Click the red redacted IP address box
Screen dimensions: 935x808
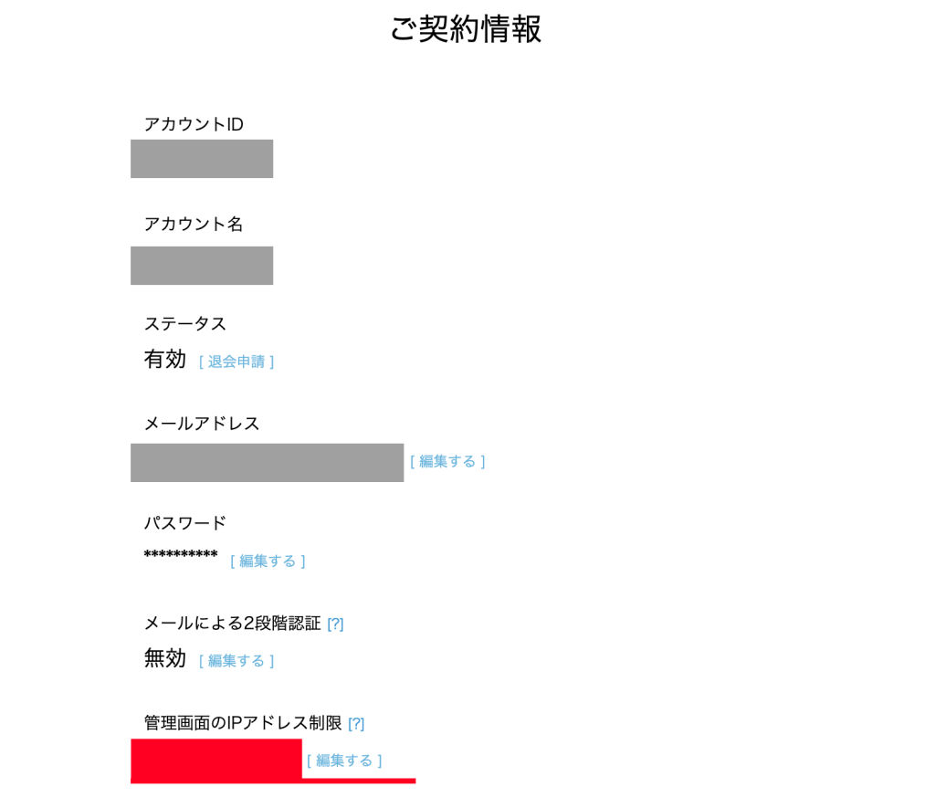(x=216, y=759)
